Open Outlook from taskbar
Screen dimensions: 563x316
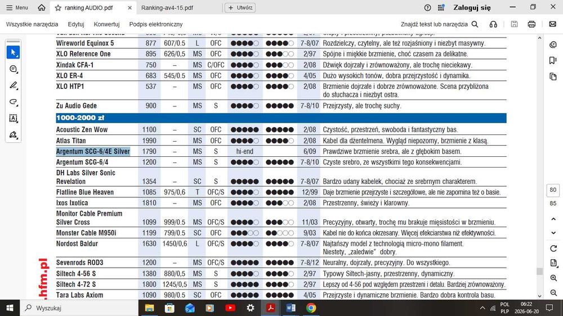[190, 308]
